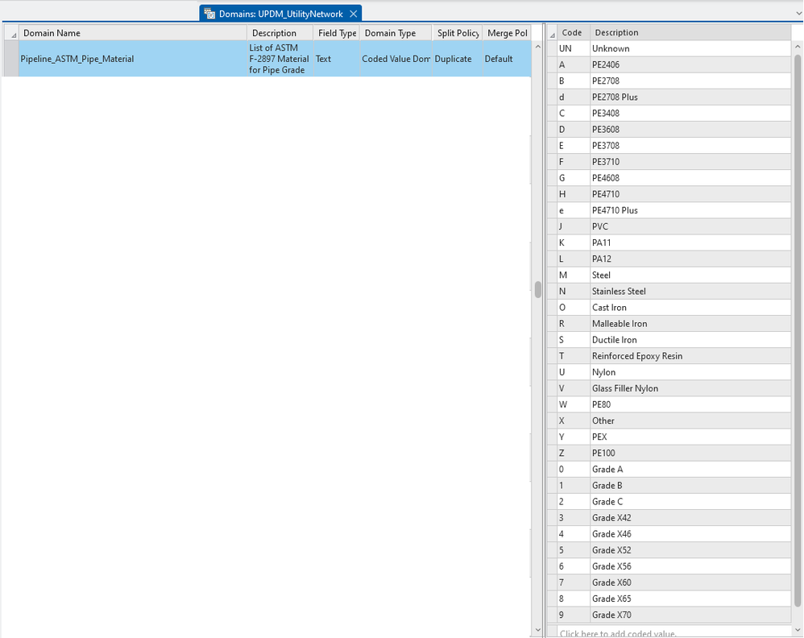Click the Code column header
Screen dimensions: 804x638
(x=574, y=32)
